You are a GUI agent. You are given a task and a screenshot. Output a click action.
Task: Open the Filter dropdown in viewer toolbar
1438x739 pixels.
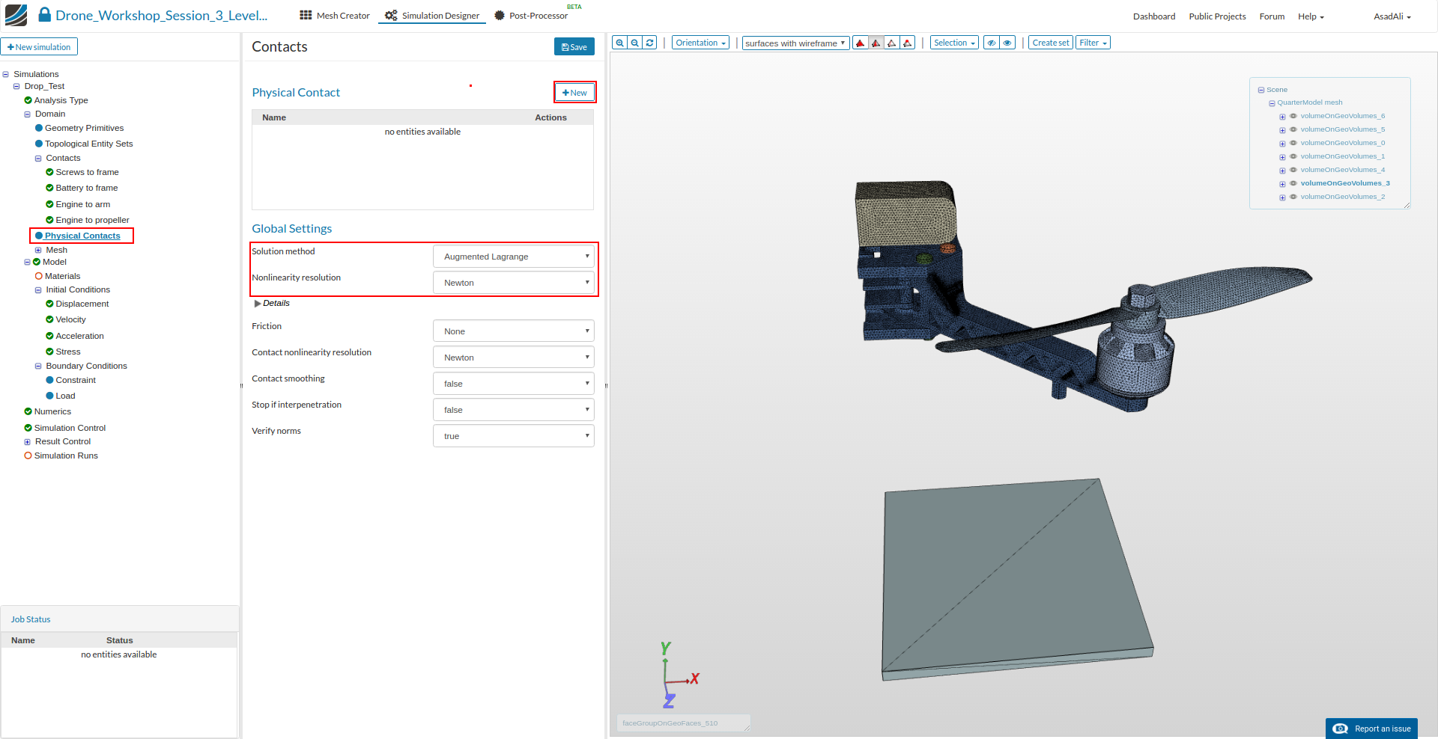[1093, 43]
